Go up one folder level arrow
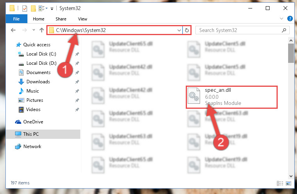 pos(42,30)
